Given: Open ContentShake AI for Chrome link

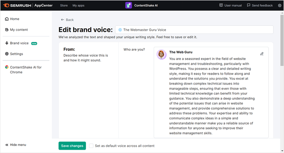Looking at the screenshot, I should pos(26,70).
